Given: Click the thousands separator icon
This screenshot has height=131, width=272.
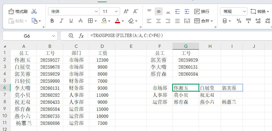Looking at the screenshot, I should click(248, 21).
